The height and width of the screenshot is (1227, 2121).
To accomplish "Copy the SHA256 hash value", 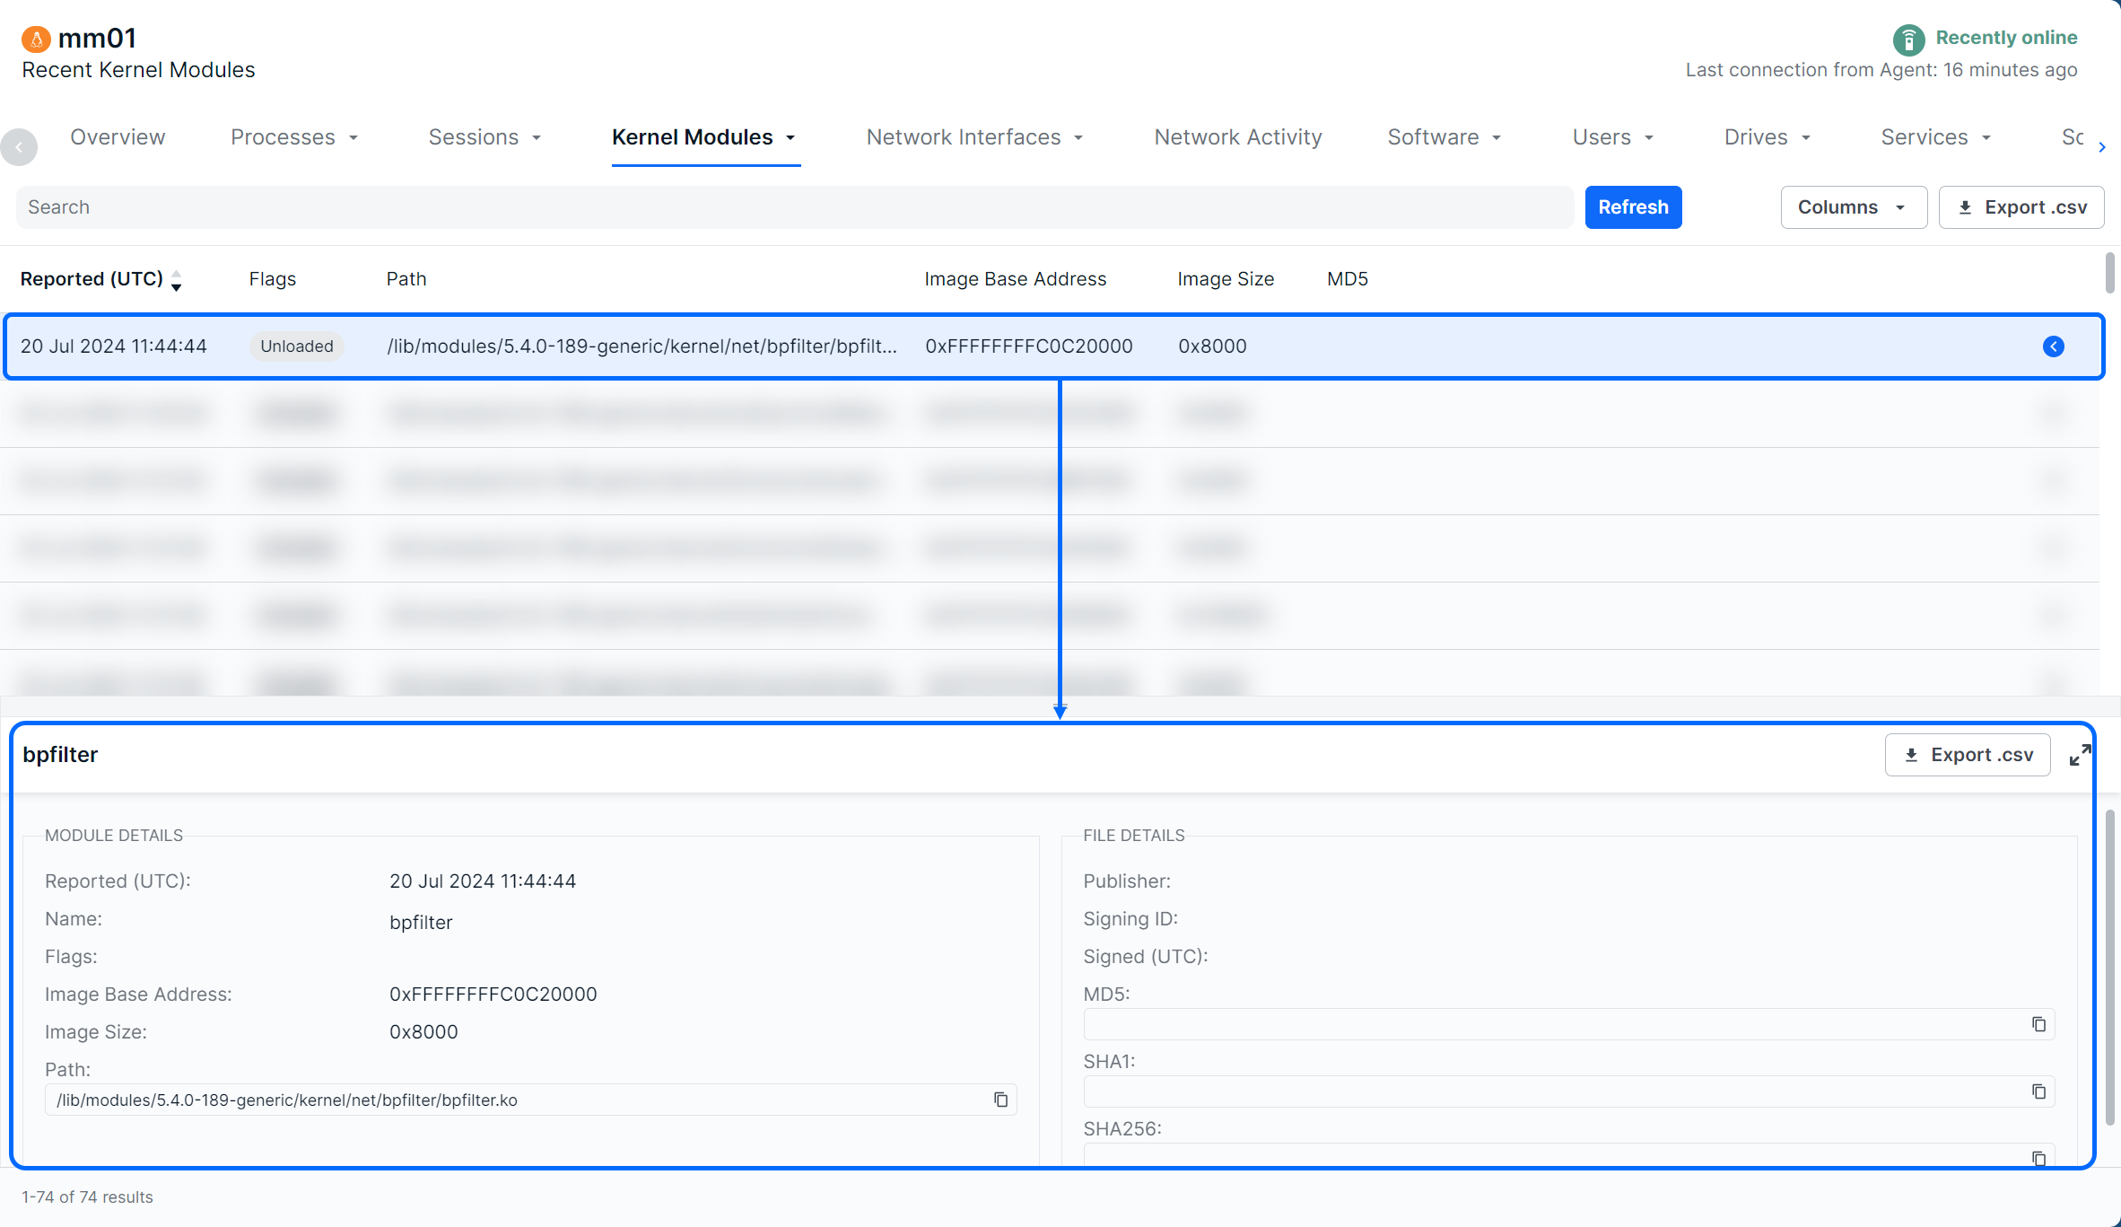I will 2038,1157.
